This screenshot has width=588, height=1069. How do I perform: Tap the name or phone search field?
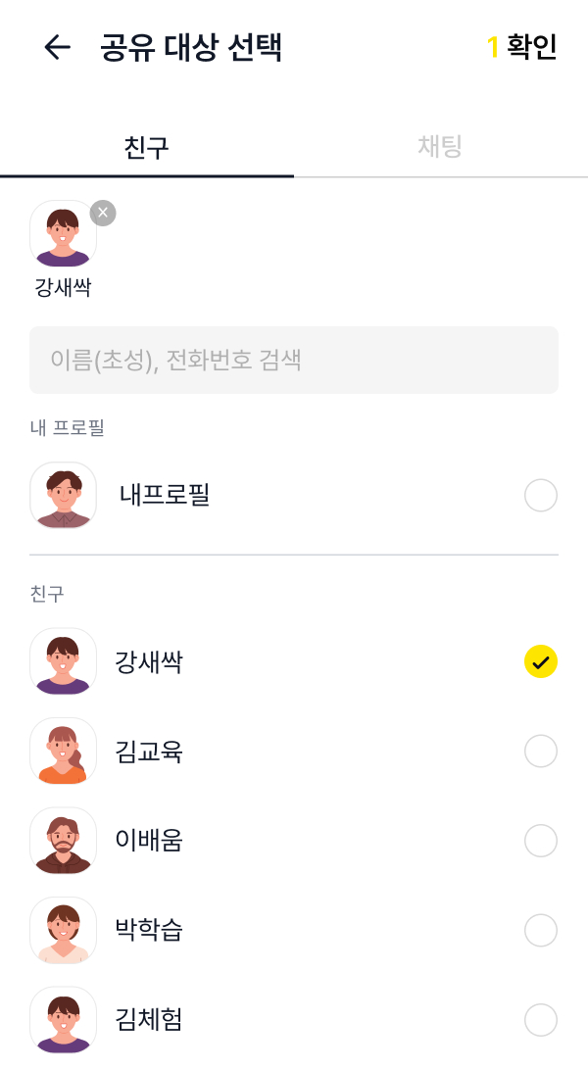(294, 360)
